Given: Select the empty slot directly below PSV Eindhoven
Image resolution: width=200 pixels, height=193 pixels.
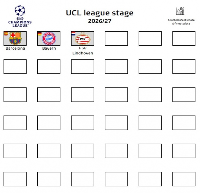Looking at the screenshot, I should pos(83,66).
